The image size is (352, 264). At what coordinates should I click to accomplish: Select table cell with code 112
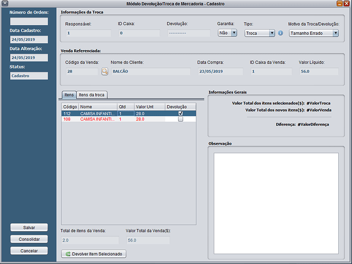coord(70,114)
